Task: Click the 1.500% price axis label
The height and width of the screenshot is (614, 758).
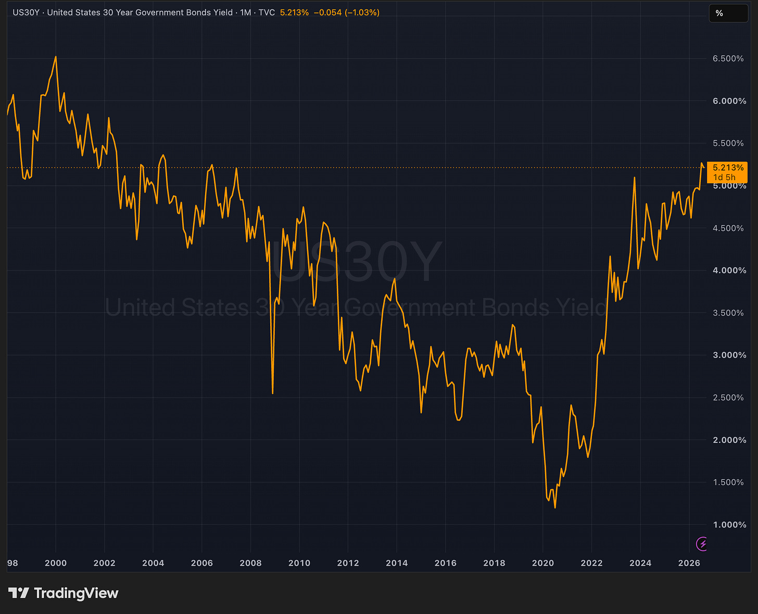Action: [728, 483]
